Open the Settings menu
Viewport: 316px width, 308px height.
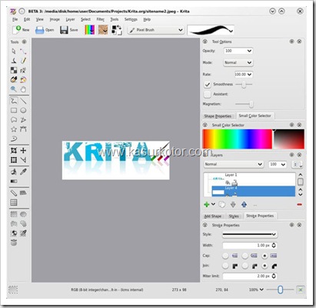131,19
